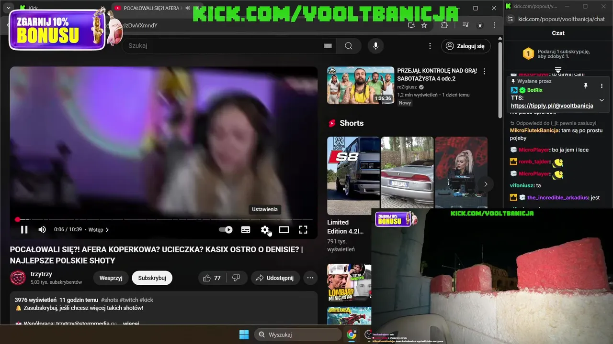613x344 pixels.
Task: Open the Chrome profile avatar
Action: (480, 25)
